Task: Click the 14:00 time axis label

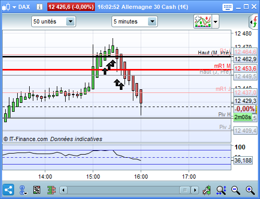Action: (45, 177)
